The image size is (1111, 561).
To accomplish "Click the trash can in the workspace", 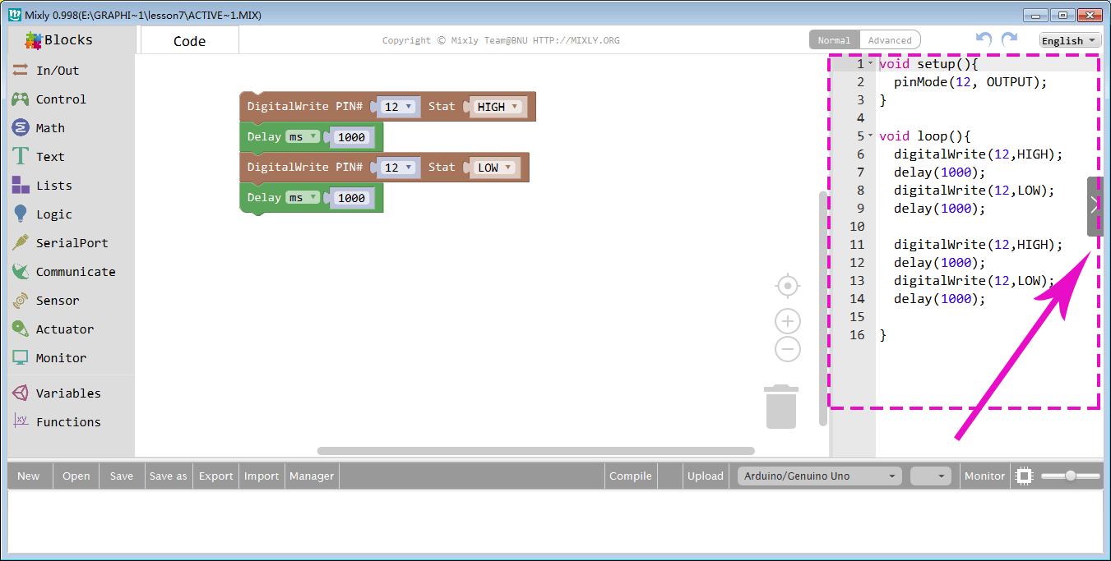I will click(x=781, y=407).
